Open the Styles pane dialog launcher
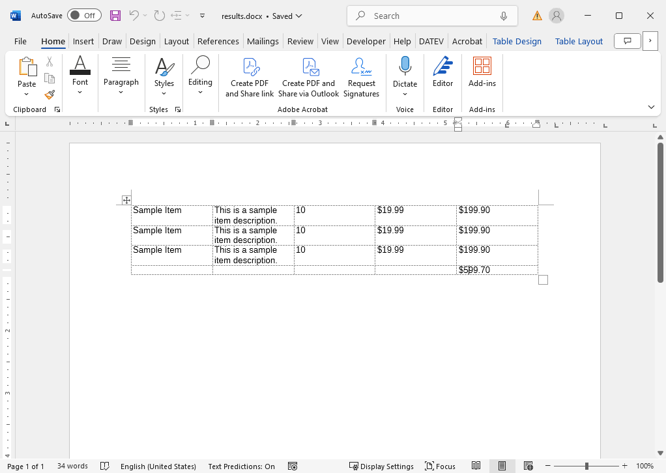 coord(178,109)
